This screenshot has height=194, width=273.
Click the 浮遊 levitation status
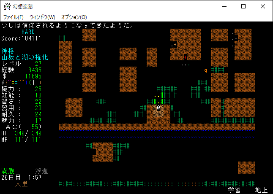coord(41,171)
